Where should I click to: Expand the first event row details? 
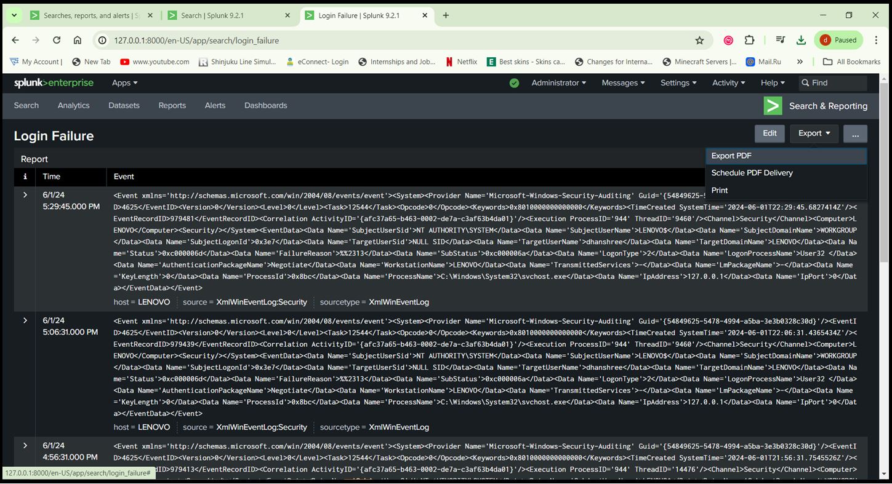click(x=25, y=195)
